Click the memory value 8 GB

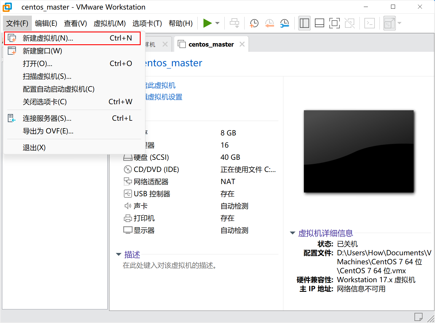[228, 133]
